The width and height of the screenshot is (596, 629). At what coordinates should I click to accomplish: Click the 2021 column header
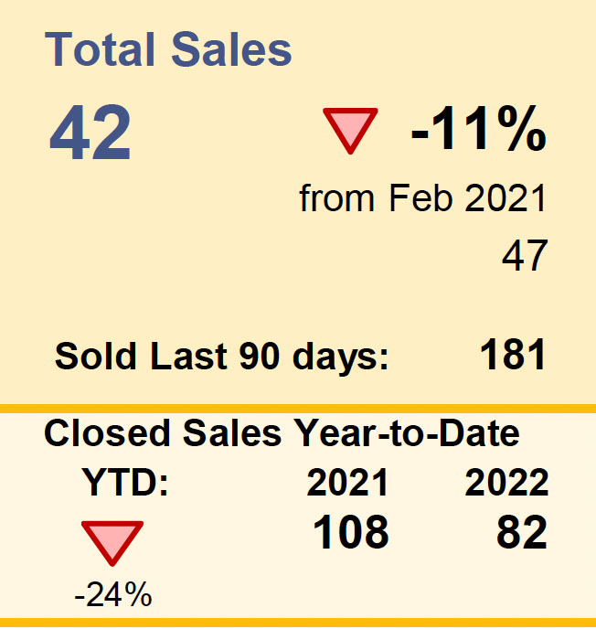tap(347, 482)
